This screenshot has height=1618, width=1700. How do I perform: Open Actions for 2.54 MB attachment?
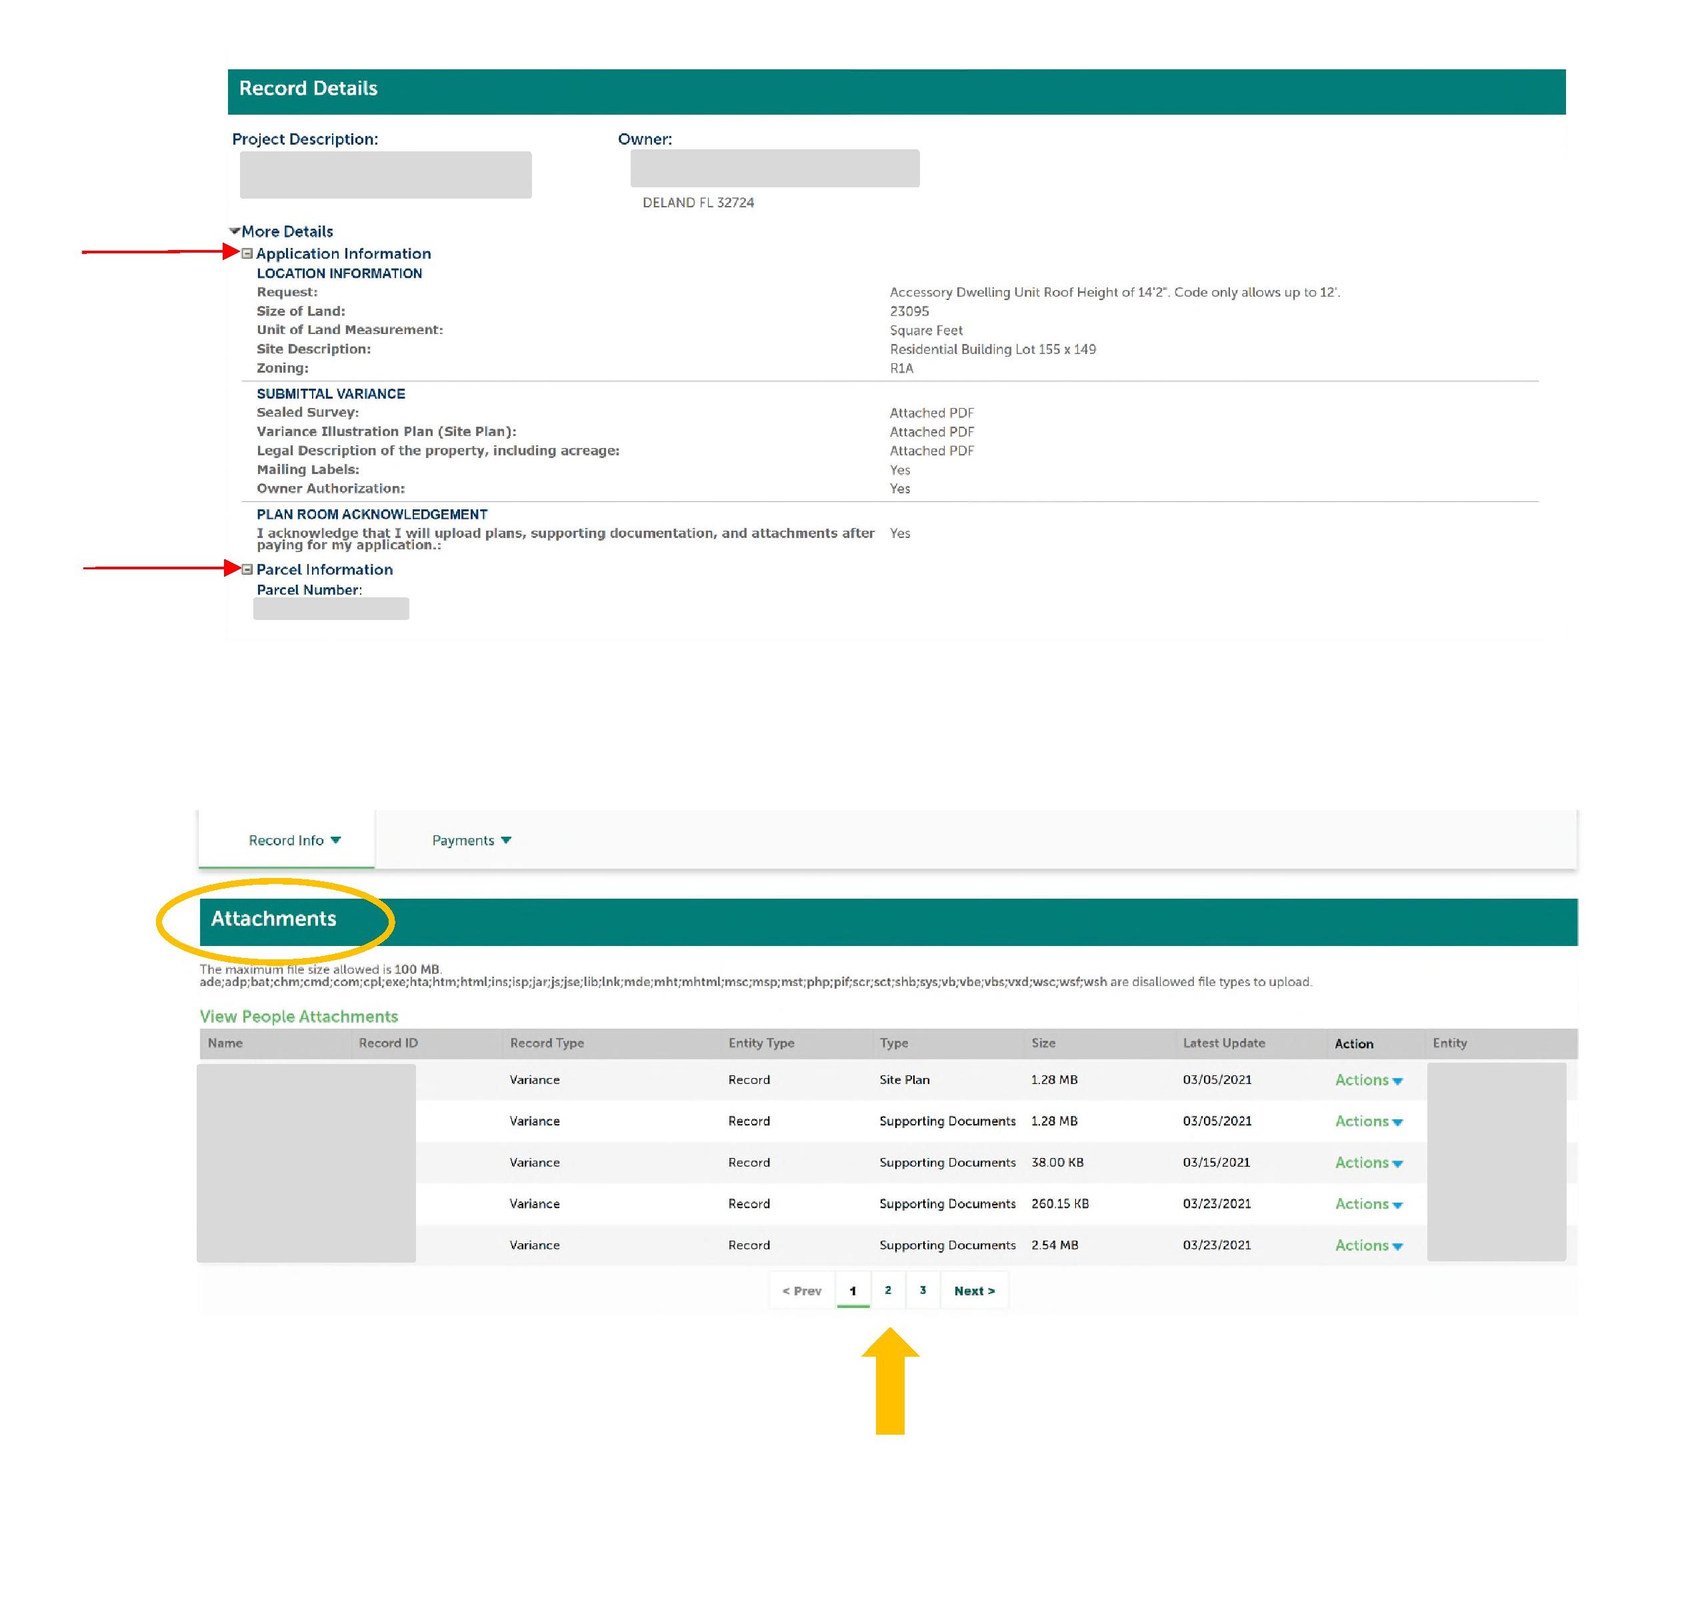tap(1368, 1245)
